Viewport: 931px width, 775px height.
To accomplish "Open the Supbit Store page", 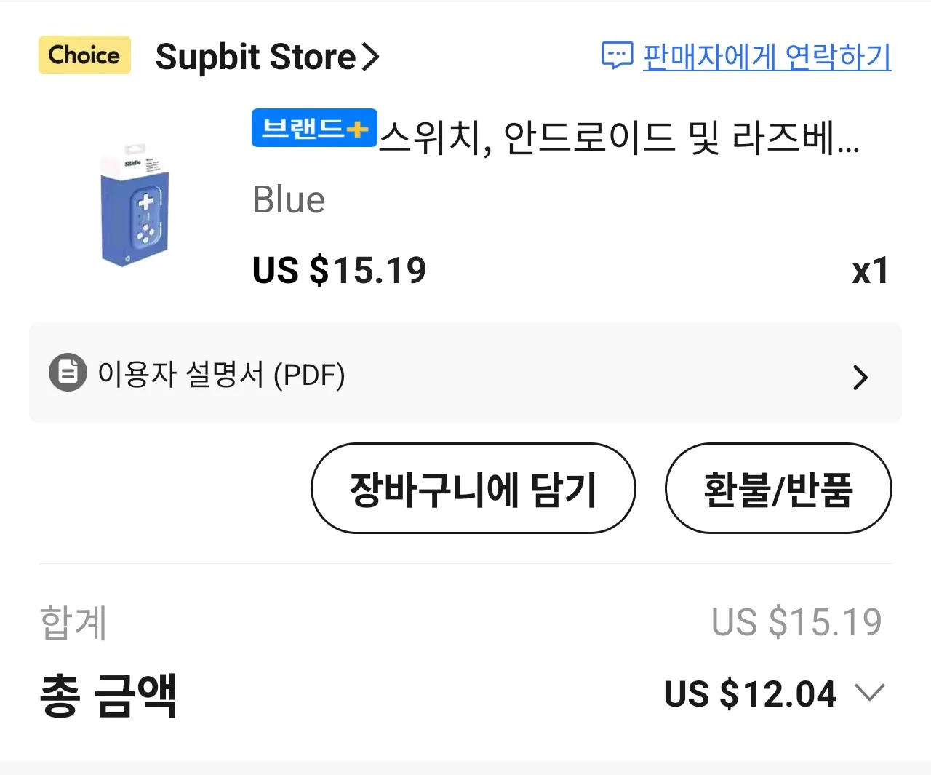I will tap(255, 57).
